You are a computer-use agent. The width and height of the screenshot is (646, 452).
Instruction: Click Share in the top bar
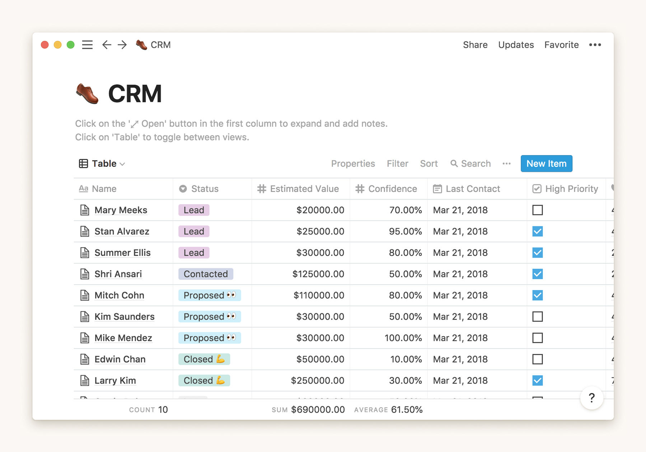click(475, 45)
